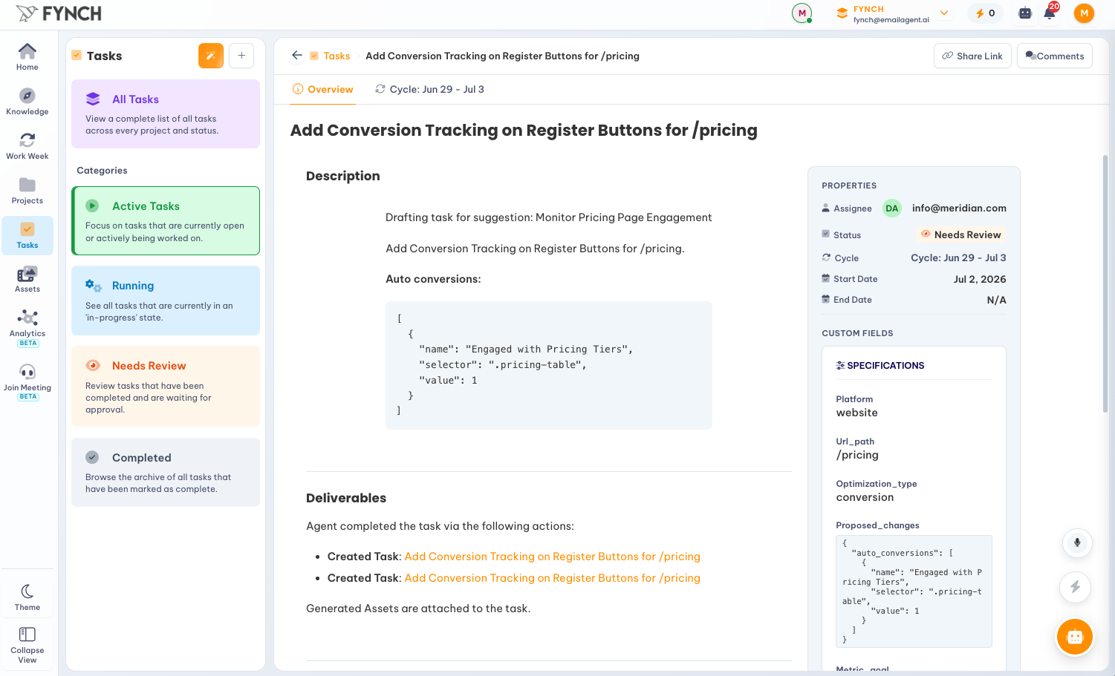Select the Completed category
The height and width of the screenshot is (676, 1115).
click(166, 472)
